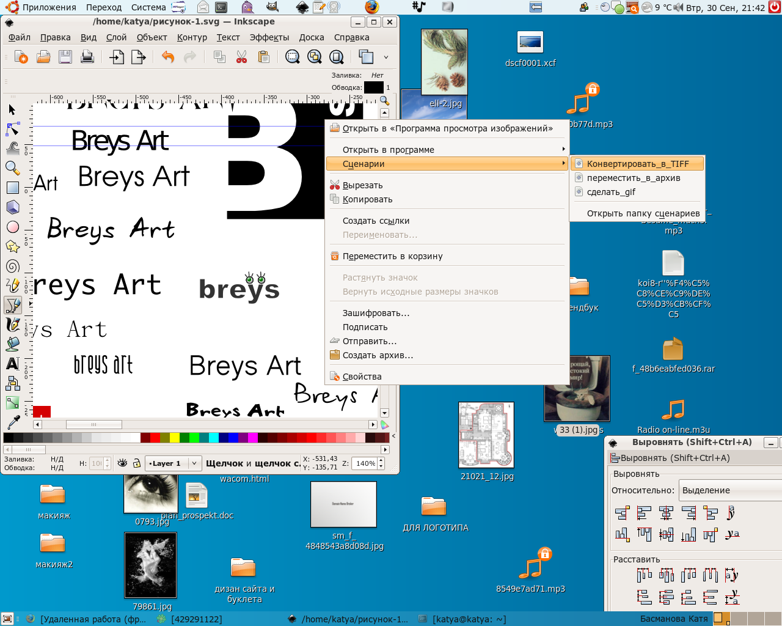Choose Конвертировать_в_TIFF from the submenu
782x626 pixels.
coord(637,164)
